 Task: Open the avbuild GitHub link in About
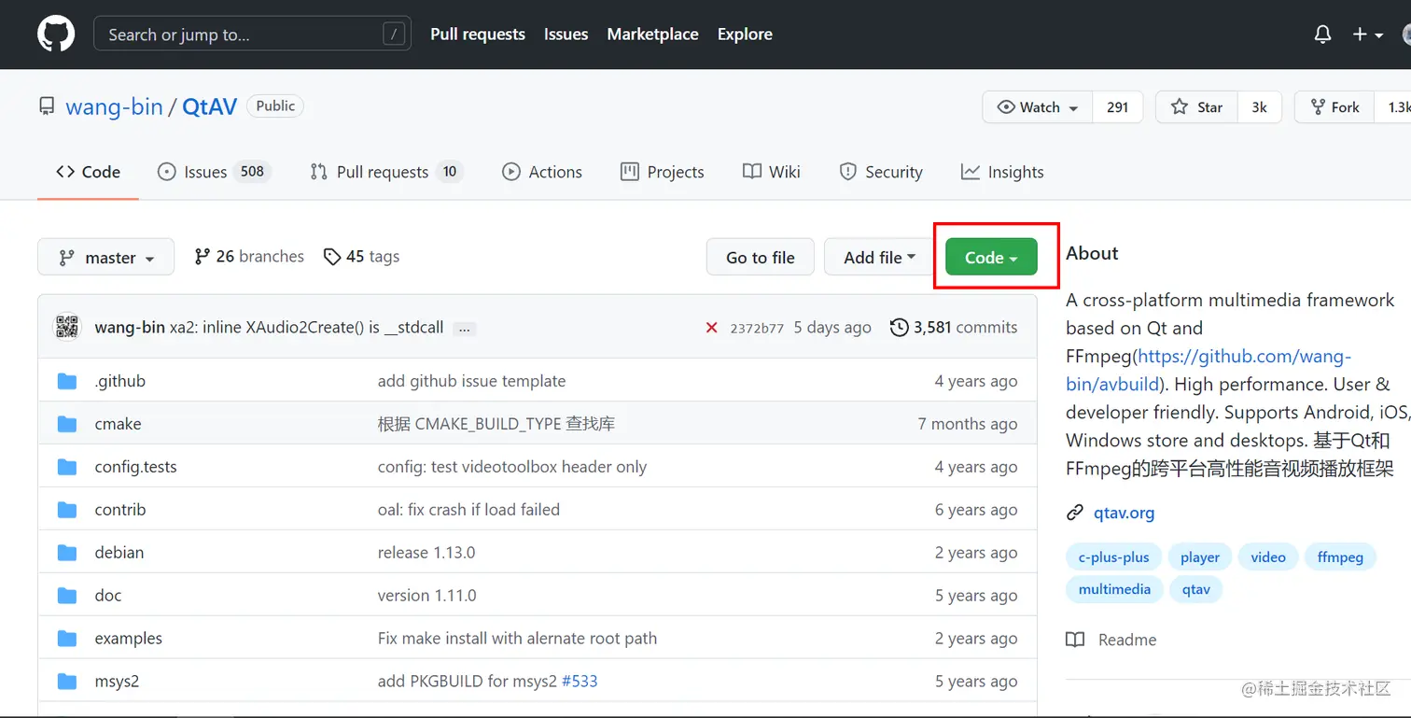1208,370
